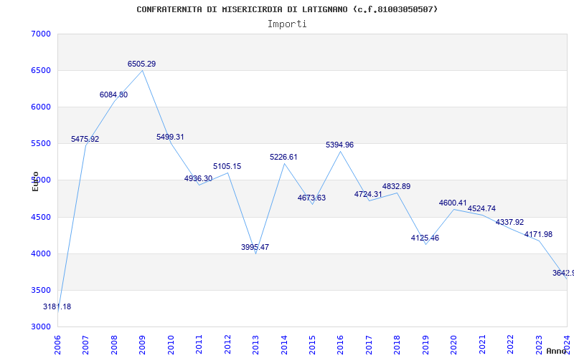
Task: Select the 3995.47 data label
Action: 255,247
